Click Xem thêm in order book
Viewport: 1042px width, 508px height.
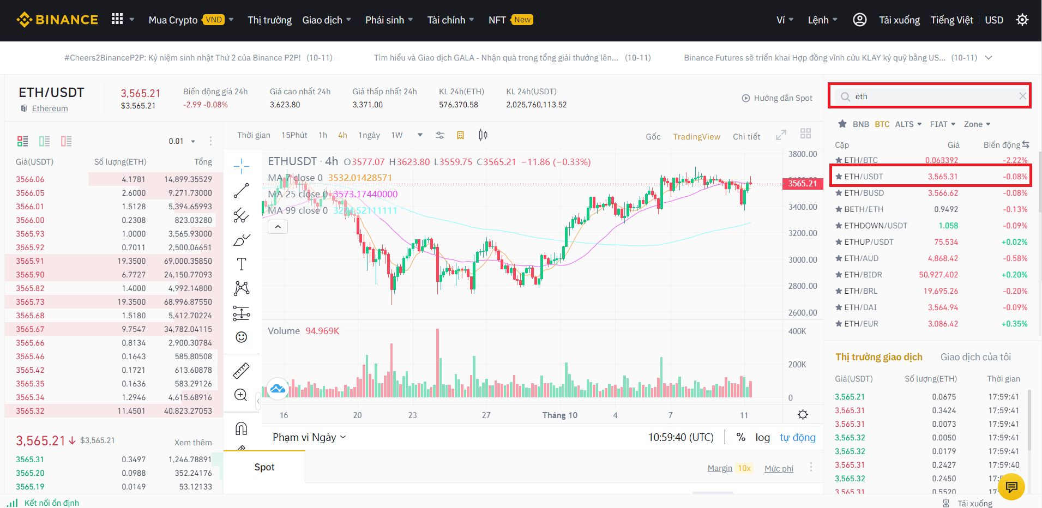193,442
